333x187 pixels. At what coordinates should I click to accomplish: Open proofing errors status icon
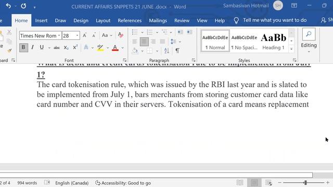[x=47, y=182]
